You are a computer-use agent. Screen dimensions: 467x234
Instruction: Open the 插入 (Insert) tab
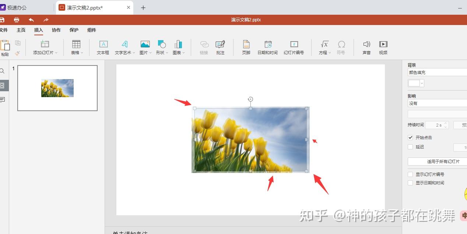coord(39,30)
